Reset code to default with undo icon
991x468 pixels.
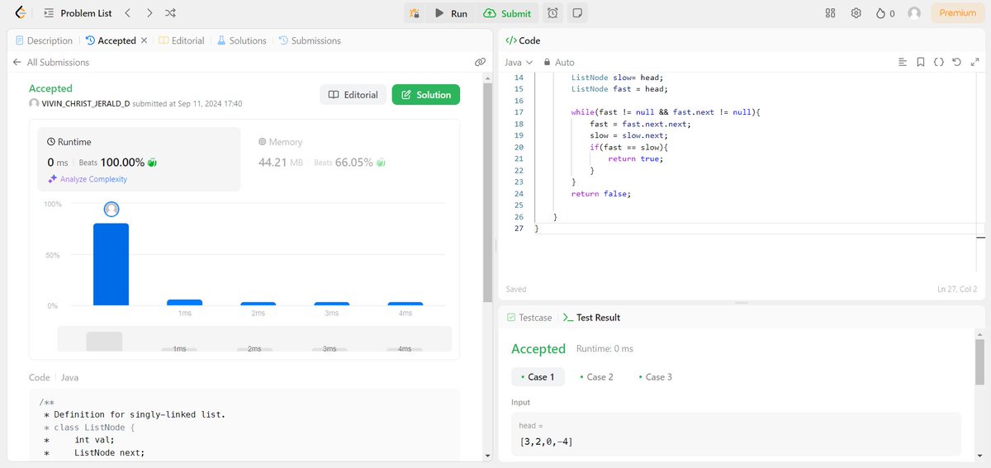pos(956,62)
